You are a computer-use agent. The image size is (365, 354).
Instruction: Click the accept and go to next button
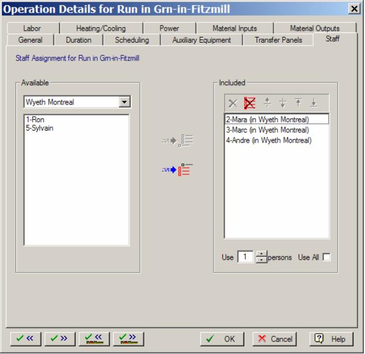60,339
